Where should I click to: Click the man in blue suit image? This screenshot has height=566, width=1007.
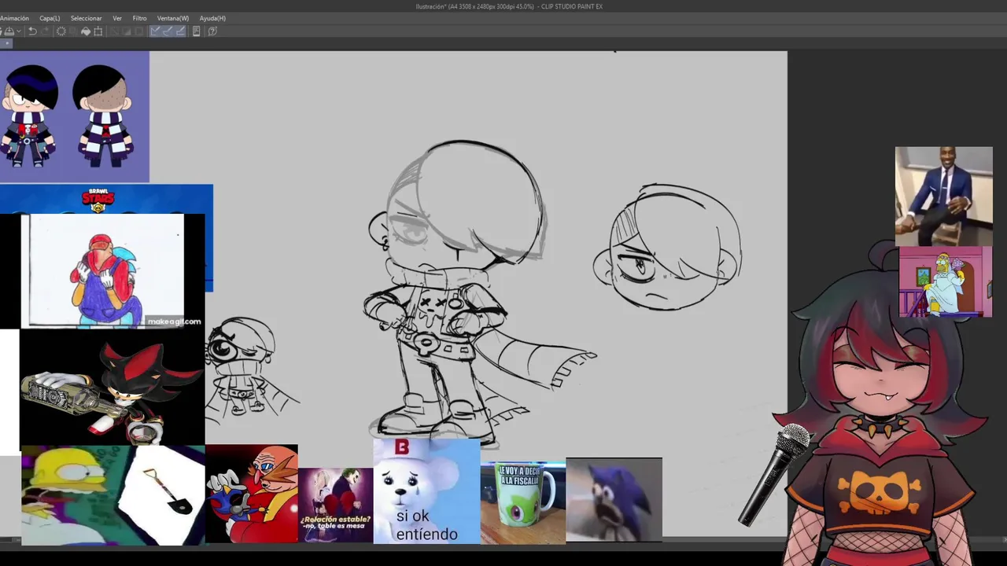(x=943, y=196)
